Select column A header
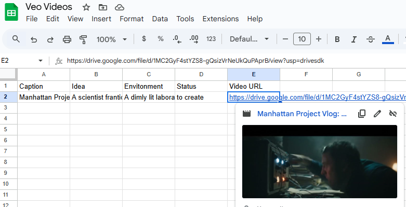406x207 pixels. pyautogui.click(x=44, y=74)
